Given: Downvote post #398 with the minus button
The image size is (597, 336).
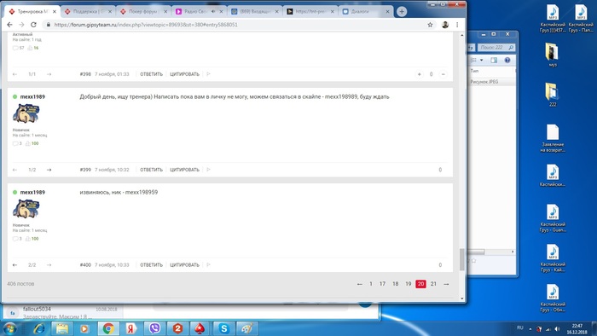Looking at the screenshot, I should point(443,74).
